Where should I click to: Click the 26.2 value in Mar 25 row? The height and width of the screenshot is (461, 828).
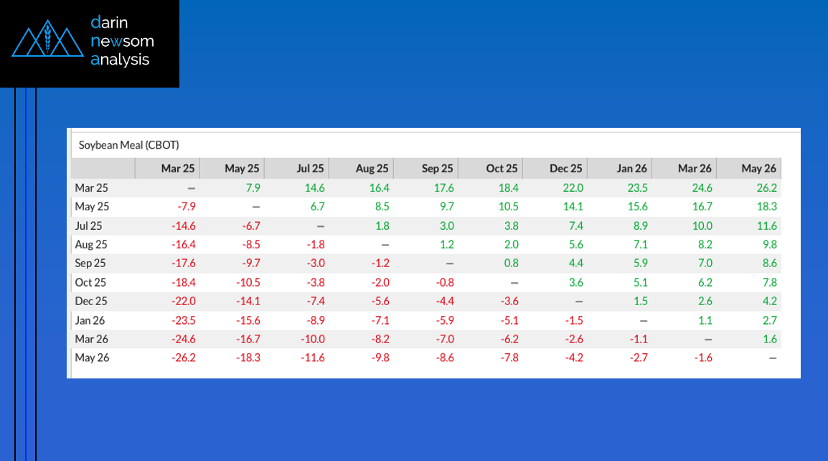point(767,187)
